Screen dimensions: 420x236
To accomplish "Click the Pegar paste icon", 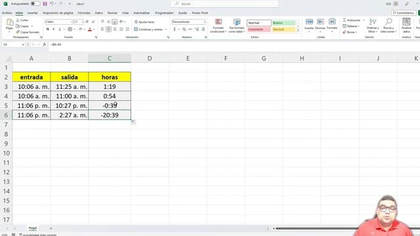I will pyautogui.click(x=9, y=23).
